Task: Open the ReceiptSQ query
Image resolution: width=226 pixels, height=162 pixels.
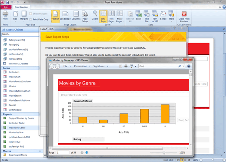Action: coord(14,45)
